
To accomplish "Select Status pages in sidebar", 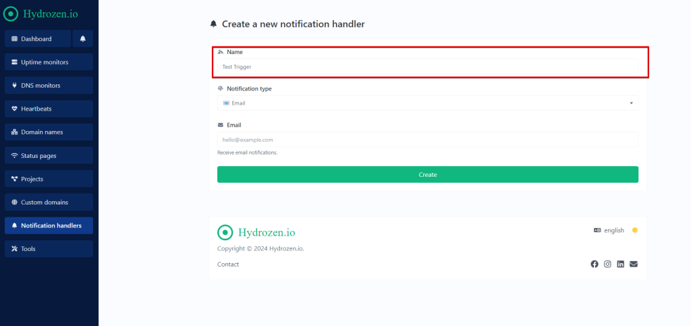I will [49, 155].
